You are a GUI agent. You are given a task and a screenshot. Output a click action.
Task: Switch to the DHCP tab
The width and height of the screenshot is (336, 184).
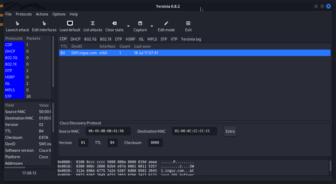pos(75,39)
